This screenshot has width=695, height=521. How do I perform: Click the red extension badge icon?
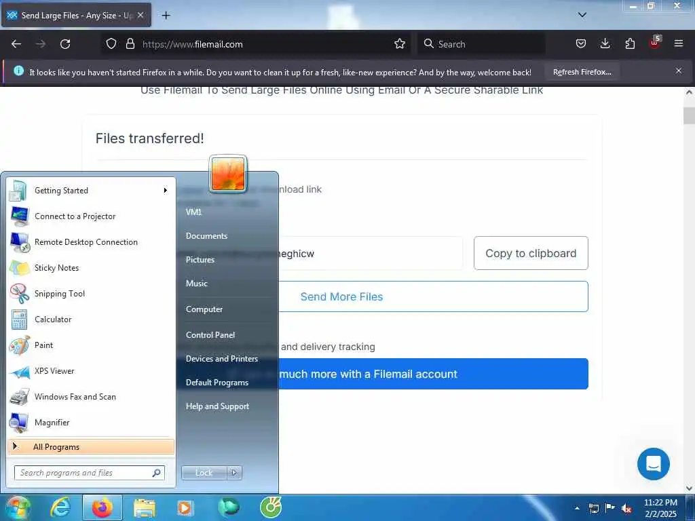coord(655,43)
